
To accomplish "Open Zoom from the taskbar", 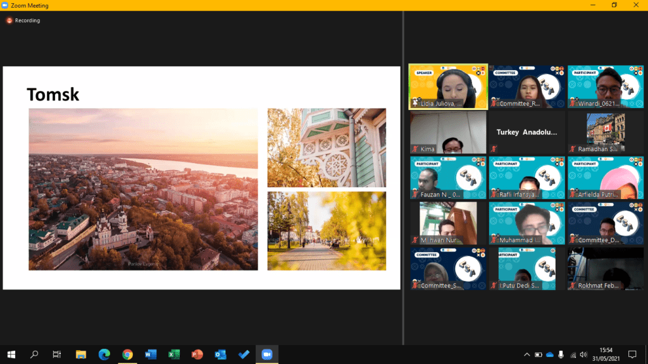I will [x=266, y=355].
